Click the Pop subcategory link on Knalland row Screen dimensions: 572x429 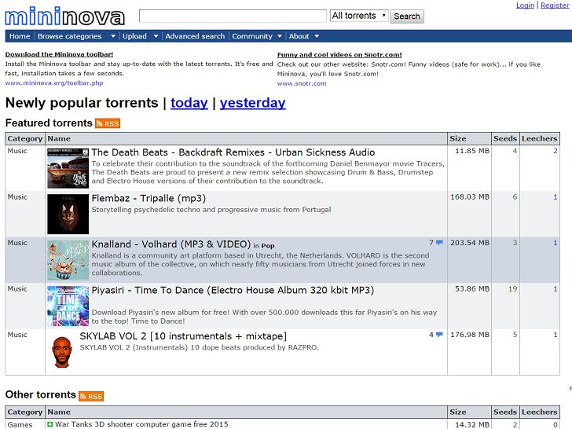268,245
